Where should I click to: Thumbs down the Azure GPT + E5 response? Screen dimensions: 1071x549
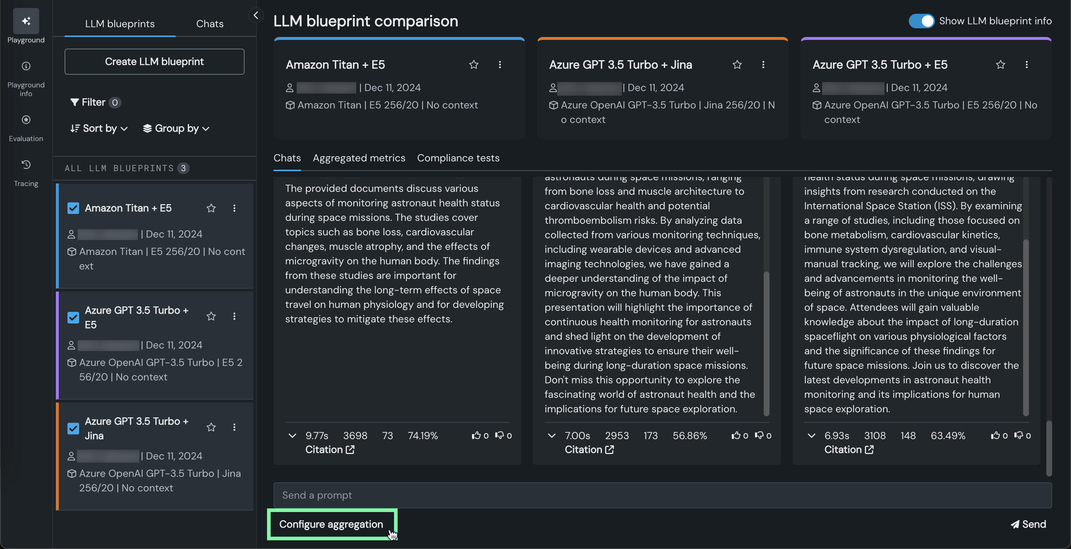point(1018,435)
